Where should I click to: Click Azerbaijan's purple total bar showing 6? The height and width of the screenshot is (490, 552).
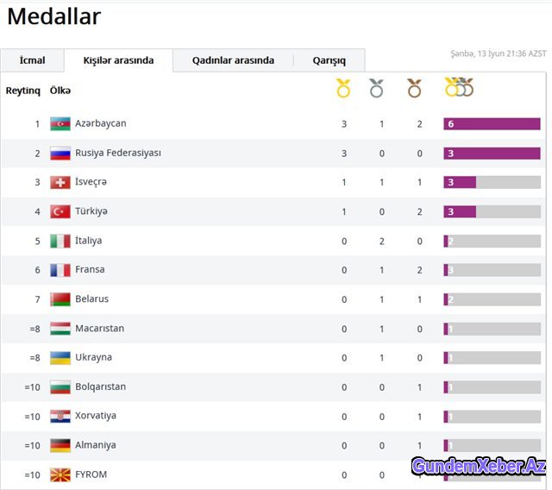(492, 124)
